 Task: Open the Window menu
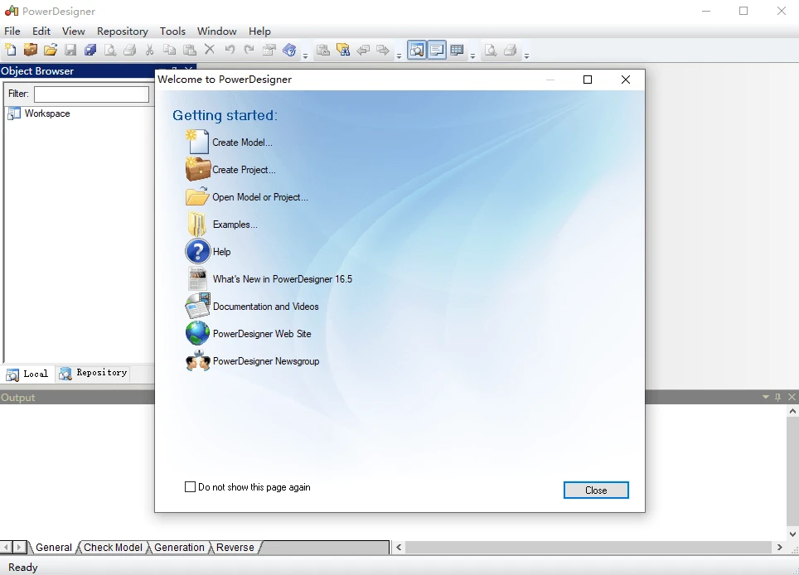pos(216,31)
